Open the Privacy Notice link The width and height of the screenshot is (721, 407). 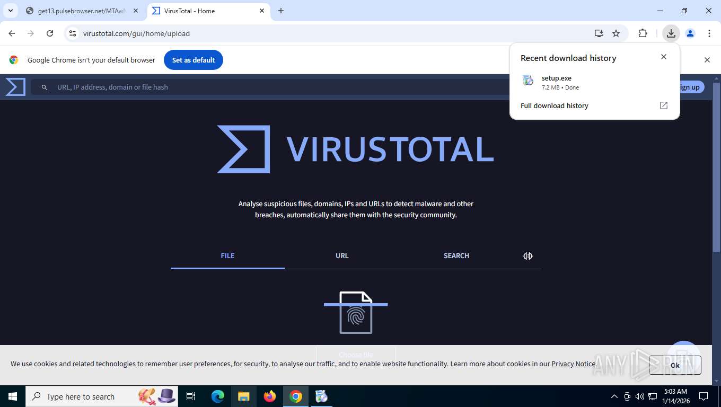point(573,364)
